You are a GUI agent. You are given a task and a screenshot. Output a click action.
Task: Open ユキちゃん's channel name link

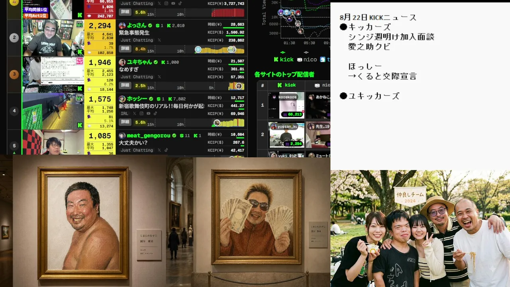tap(139, 62)
